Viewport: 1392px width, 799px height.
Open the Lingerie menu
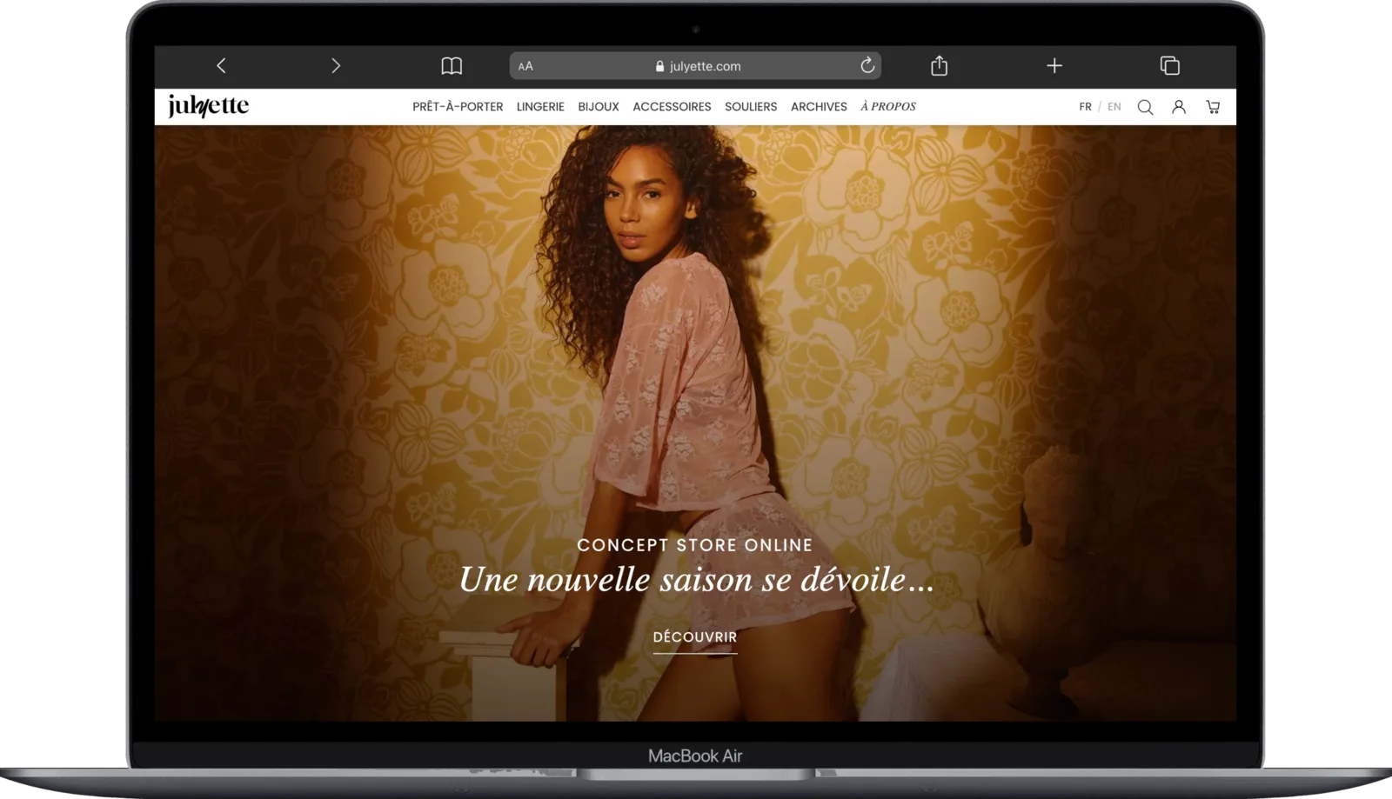click(540, 107)
